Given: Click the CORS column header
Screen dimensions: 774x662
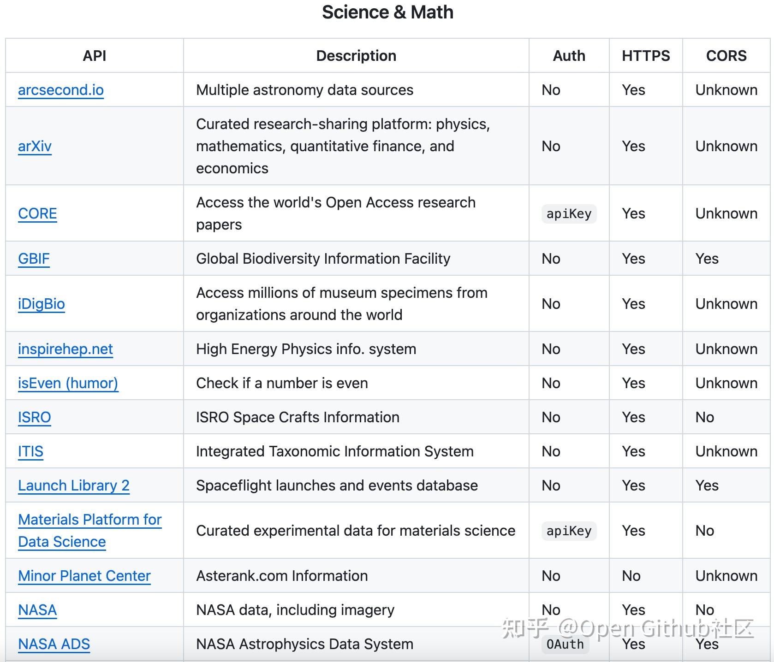Looking at the screenshot, I should coord(726,56).
